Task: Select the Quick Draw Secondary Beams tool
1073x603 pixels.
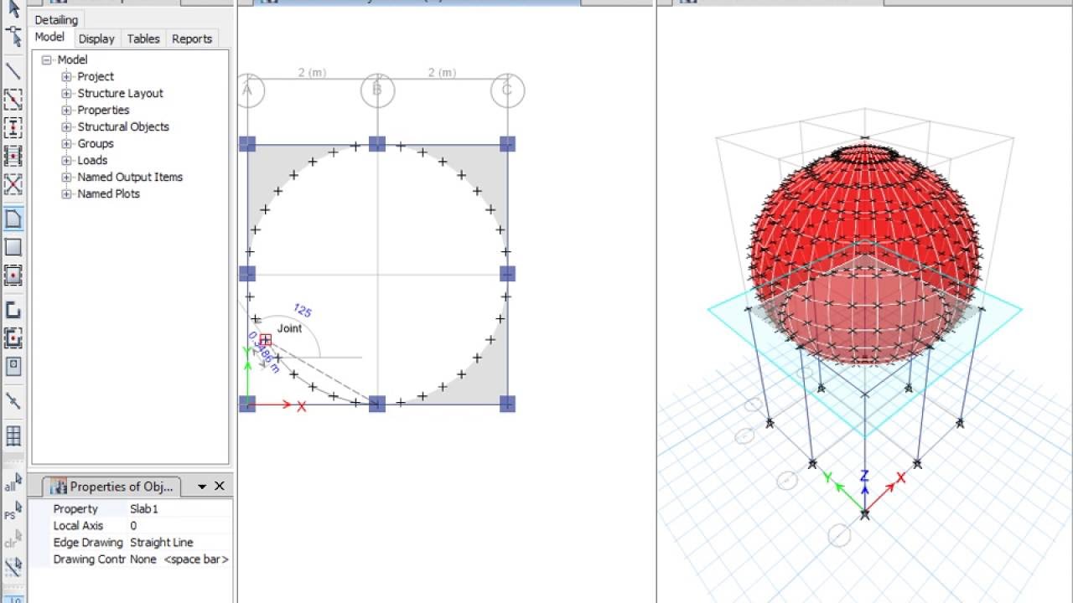Action: (13, 156)
